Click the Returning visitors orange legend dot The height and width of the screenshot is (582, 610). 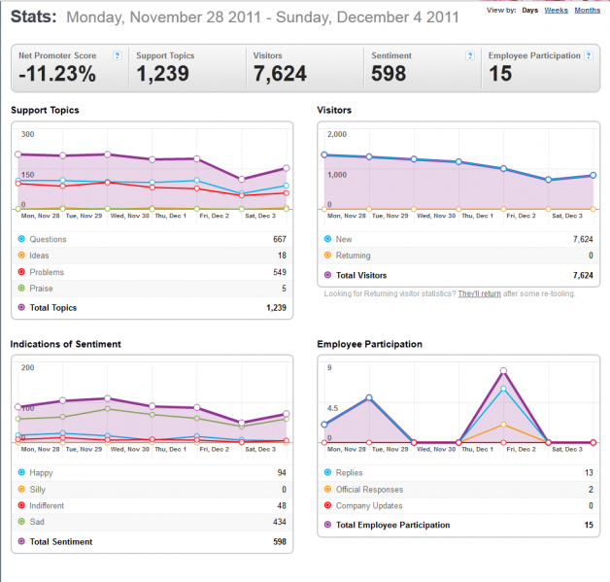pyautogui.click(x=327, y=256)
